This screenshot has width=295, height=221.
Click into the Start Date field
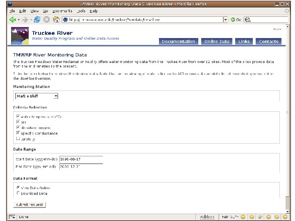click(81, 159)
